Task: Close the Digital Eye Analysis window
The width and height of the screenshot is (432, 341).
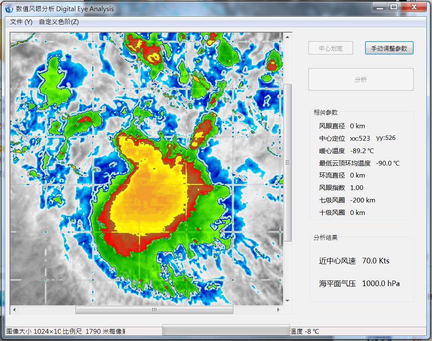Action: (414, 7)
